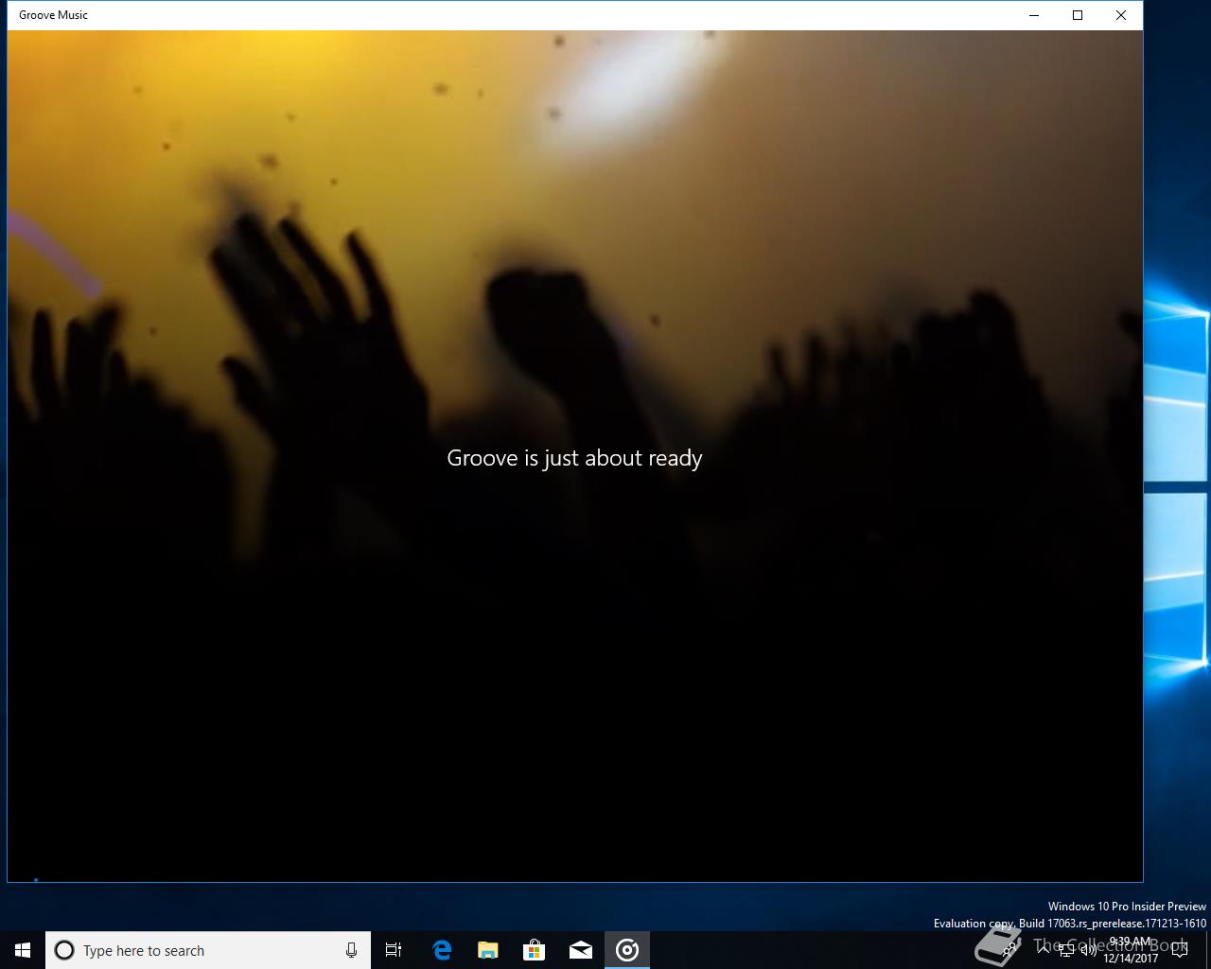Image resolution: width=1211 pixels, height=969 pixels.
Task: Open the clock showing 12/14/2017
Action: [1131, 950]
